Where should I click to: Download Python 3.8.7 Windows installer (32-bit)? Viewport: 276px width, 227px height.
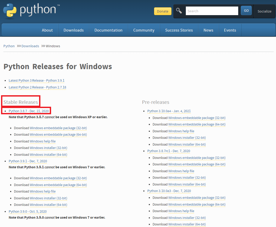(48, 148)
